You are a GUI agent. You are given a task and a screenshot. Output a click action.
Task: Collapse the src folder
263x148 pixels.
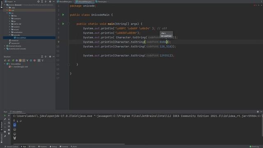[7, 13]
